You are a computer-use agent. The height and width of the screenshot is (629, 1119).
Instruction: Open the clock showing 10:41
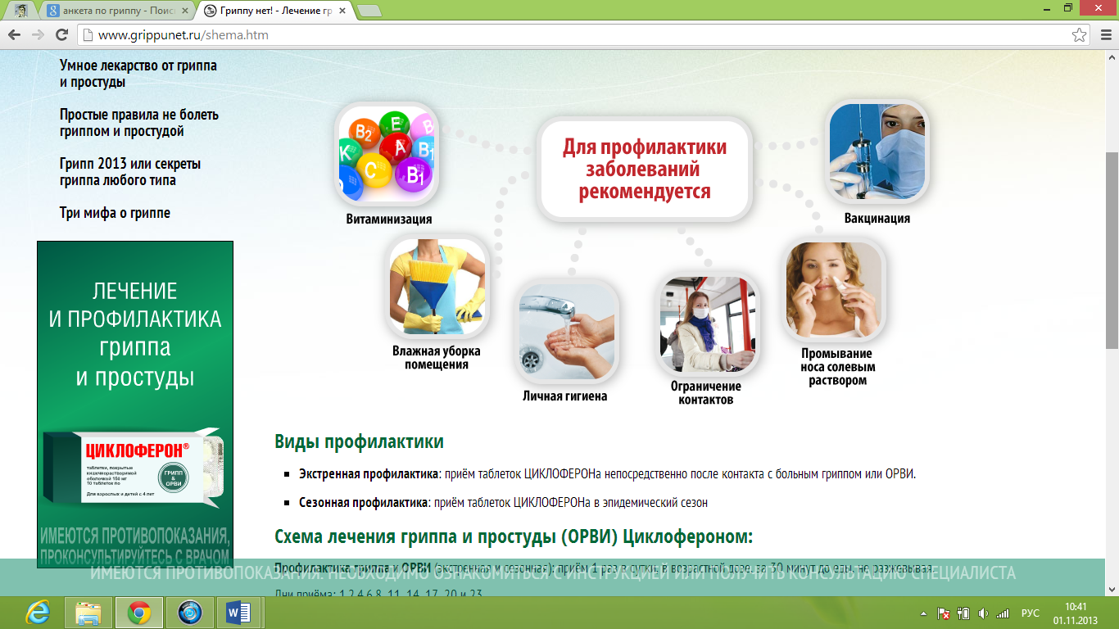tap(1075, 613)
